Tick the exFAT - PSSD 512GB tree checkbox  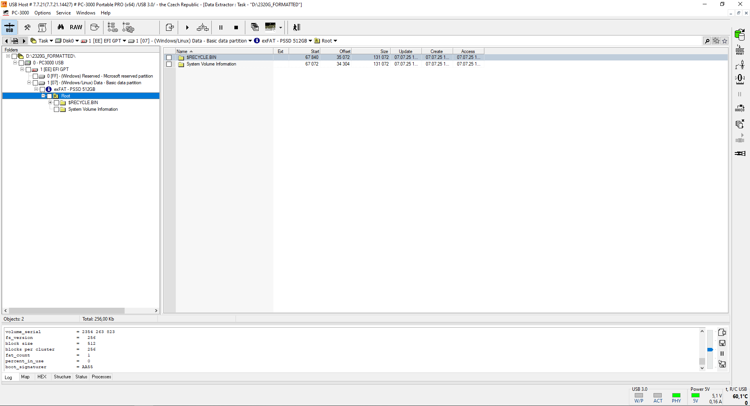[42, 89]
